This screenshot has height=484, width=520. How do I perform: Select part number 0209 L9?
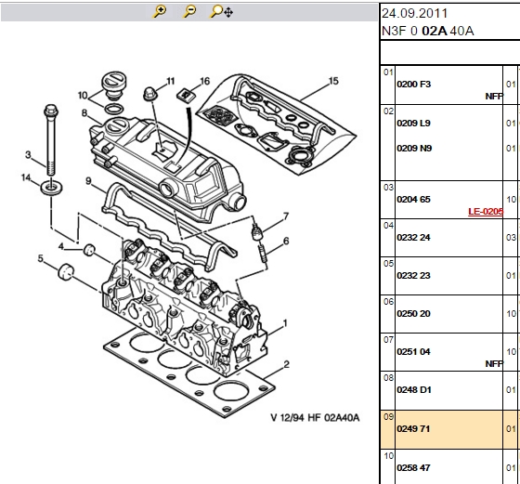413,123
